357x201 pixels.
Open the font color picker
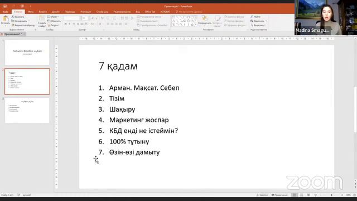click(100, 24)
